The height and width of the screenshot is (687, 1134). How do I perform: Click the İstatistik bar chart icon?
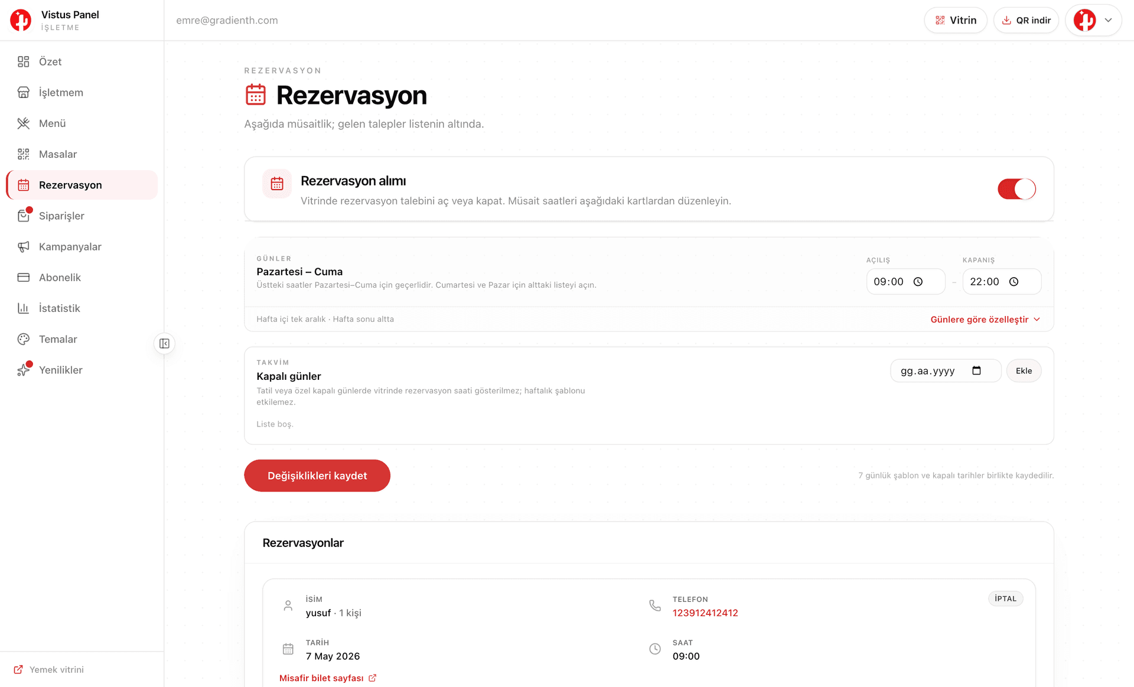[24, 308]
